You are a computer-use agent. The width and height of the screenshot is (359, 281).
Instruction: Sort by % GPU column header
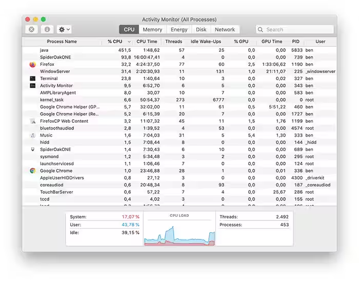coord(241,42)
